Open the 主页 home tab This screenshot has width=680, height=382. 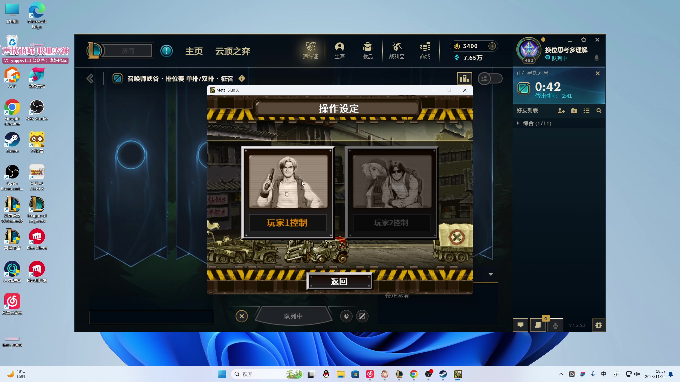[194, 51]
